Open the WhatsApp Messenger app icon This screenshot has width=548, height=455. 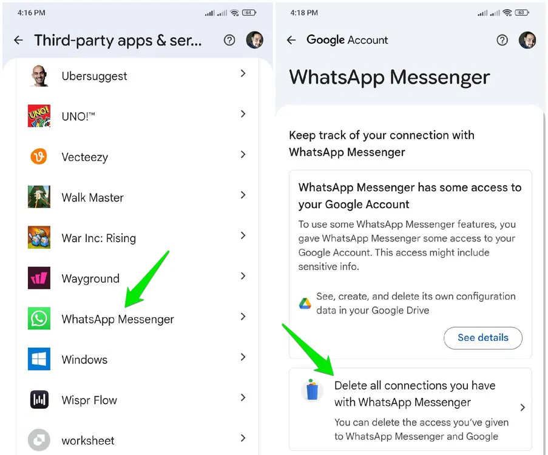[x=39, y=318]
